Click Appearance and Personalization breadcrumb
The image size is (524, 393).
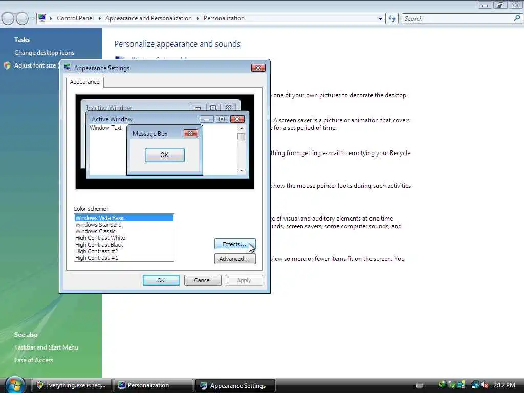[x=148, y=18]
